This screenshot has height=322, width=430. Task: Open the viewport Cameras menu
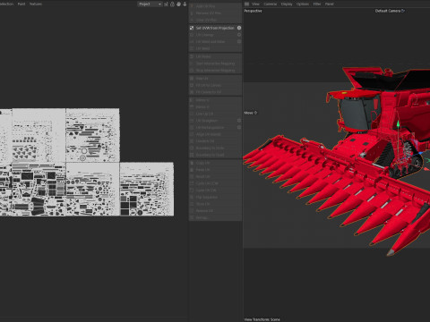(x=271, y=4)
